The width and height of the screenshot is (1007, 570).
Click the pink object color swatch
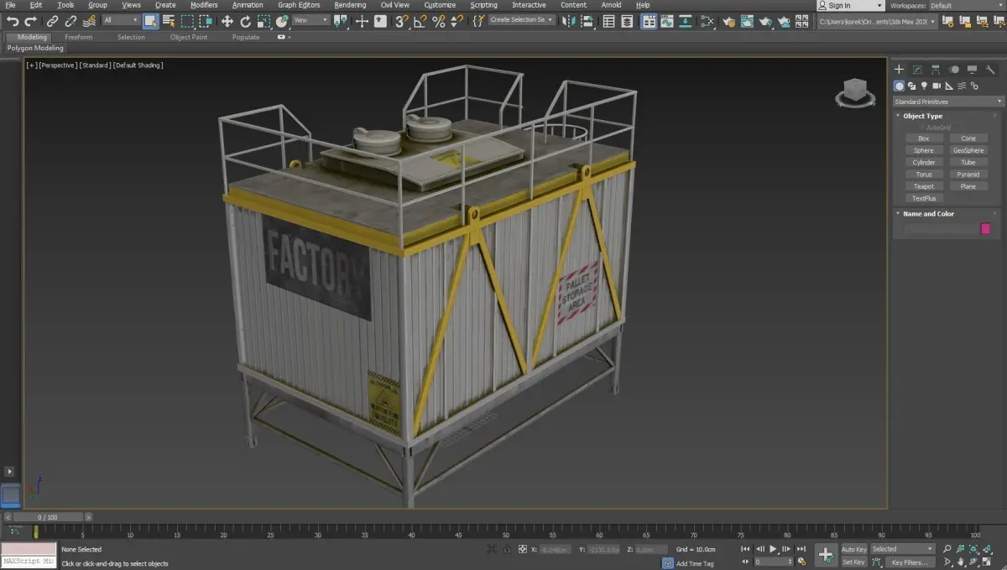pyautogui.click(x=985, y=228)
